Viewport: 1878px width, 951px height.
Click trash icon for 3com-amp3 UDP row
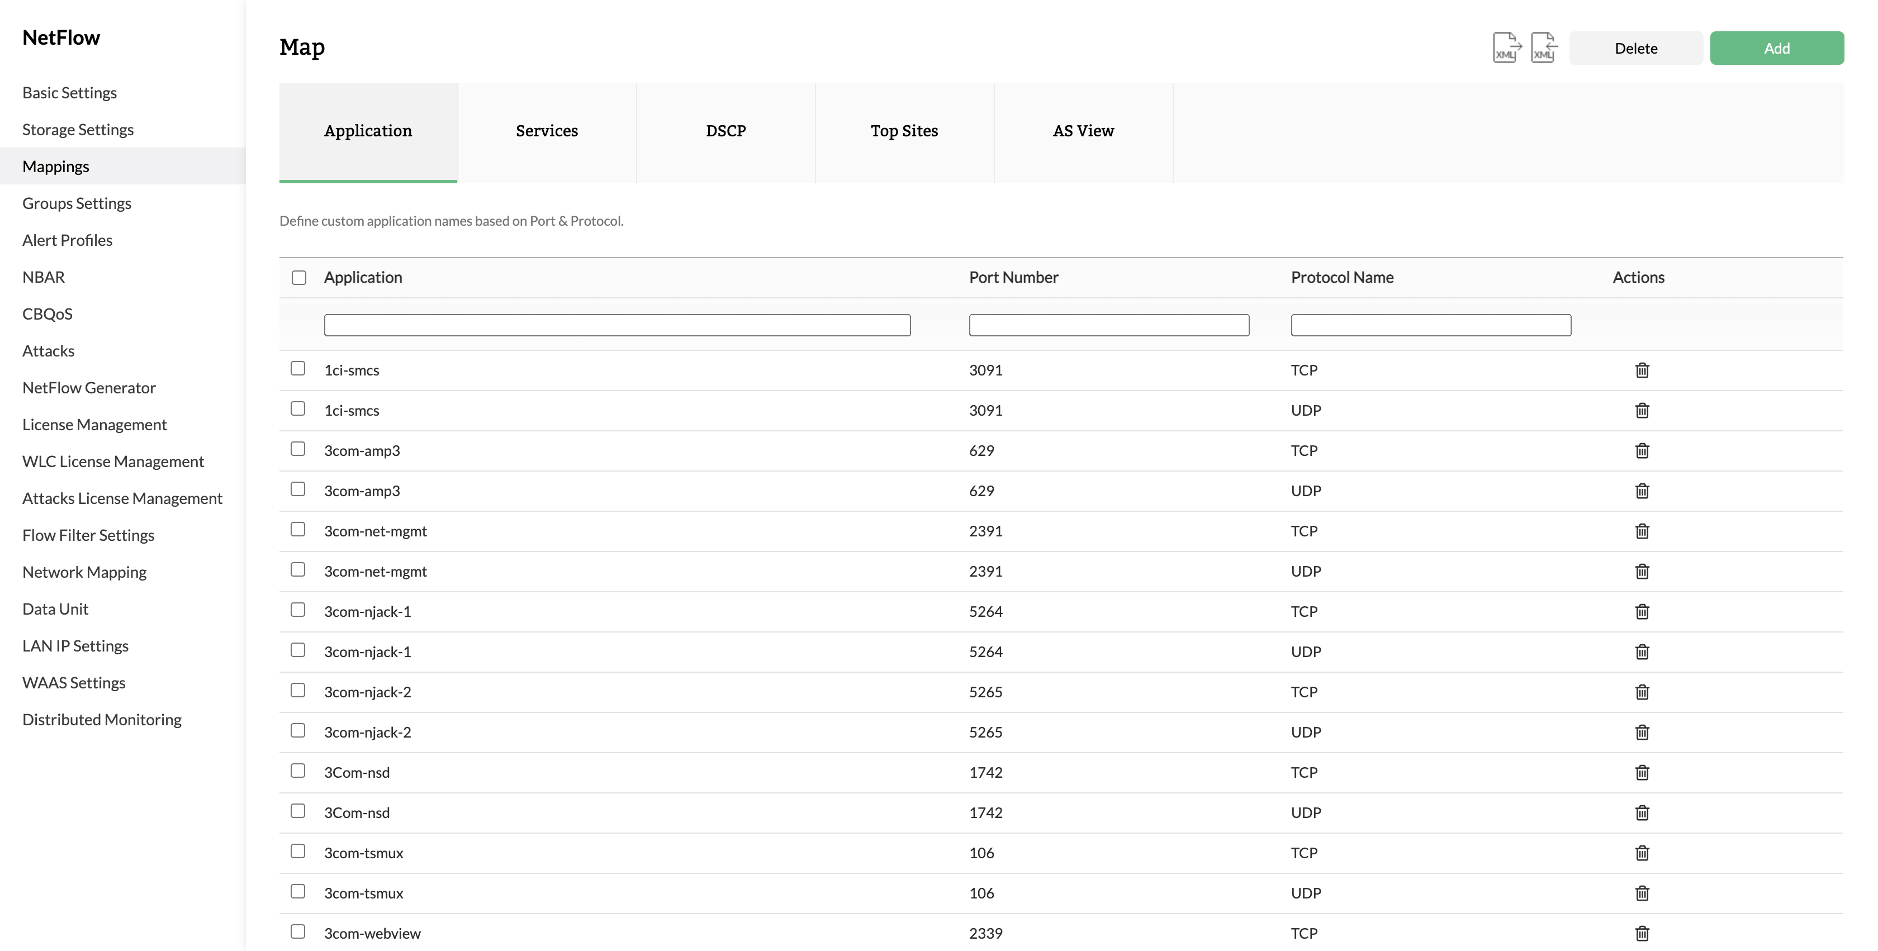pyautogui.click(x=1642, y=491)
